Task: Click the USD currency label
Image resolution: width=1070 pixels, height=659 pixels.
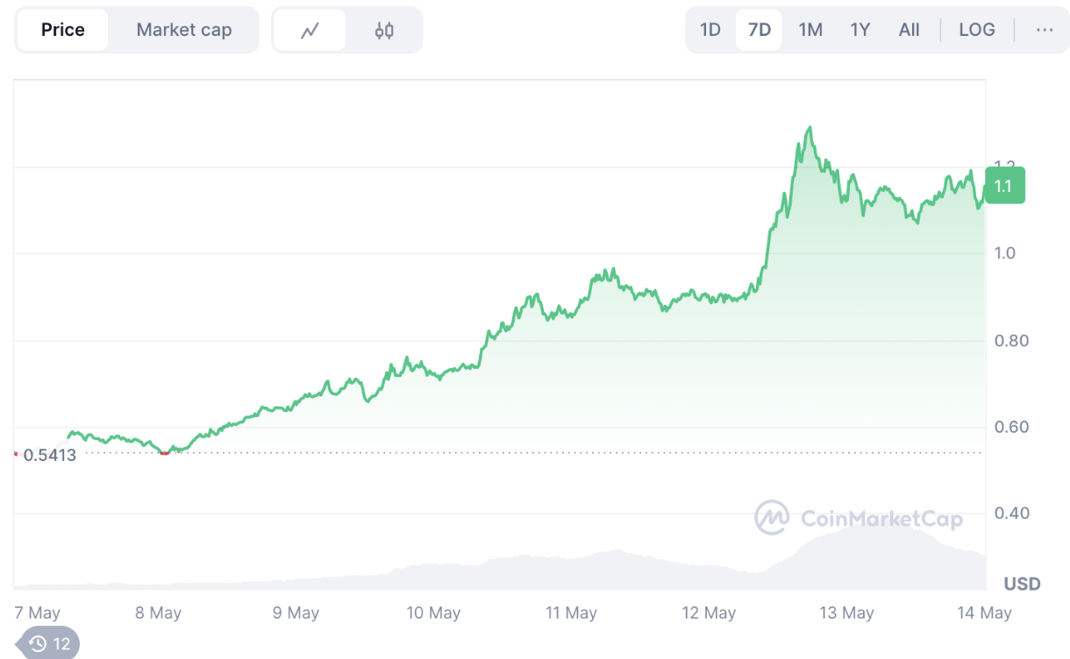Action: click(1022, 584)
